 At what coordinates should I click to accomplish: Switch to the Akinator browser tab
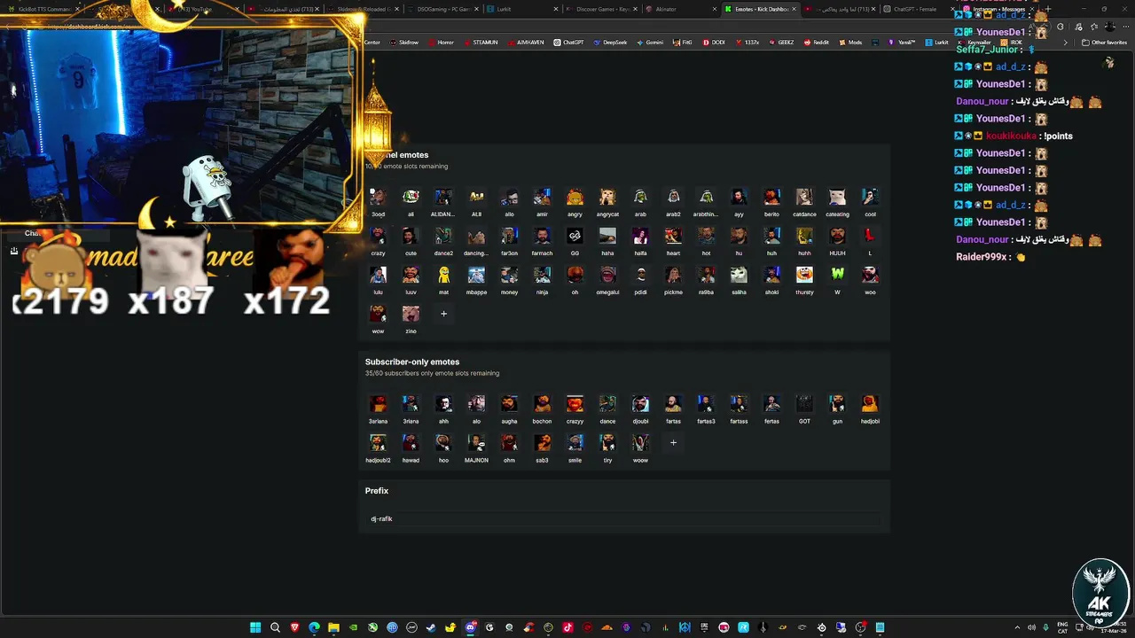coord(678,9)
